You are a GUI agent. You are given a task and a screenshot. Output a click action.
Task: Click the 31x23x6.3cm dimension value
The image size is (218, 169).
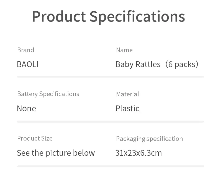point(139,153)
